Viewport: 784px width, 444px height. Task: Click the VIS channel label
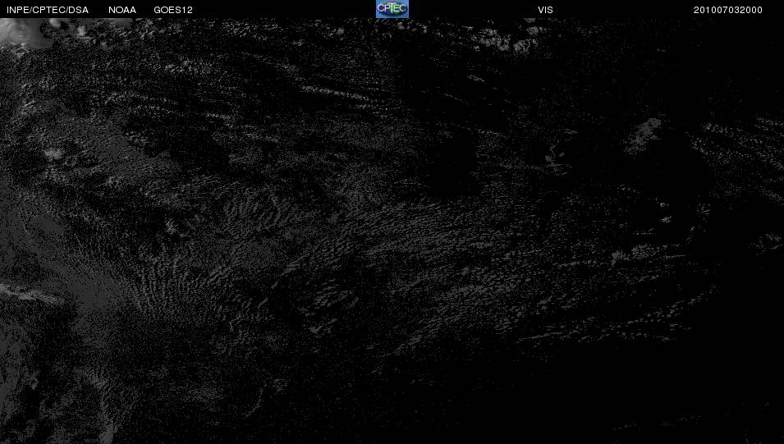click(545, 10)
